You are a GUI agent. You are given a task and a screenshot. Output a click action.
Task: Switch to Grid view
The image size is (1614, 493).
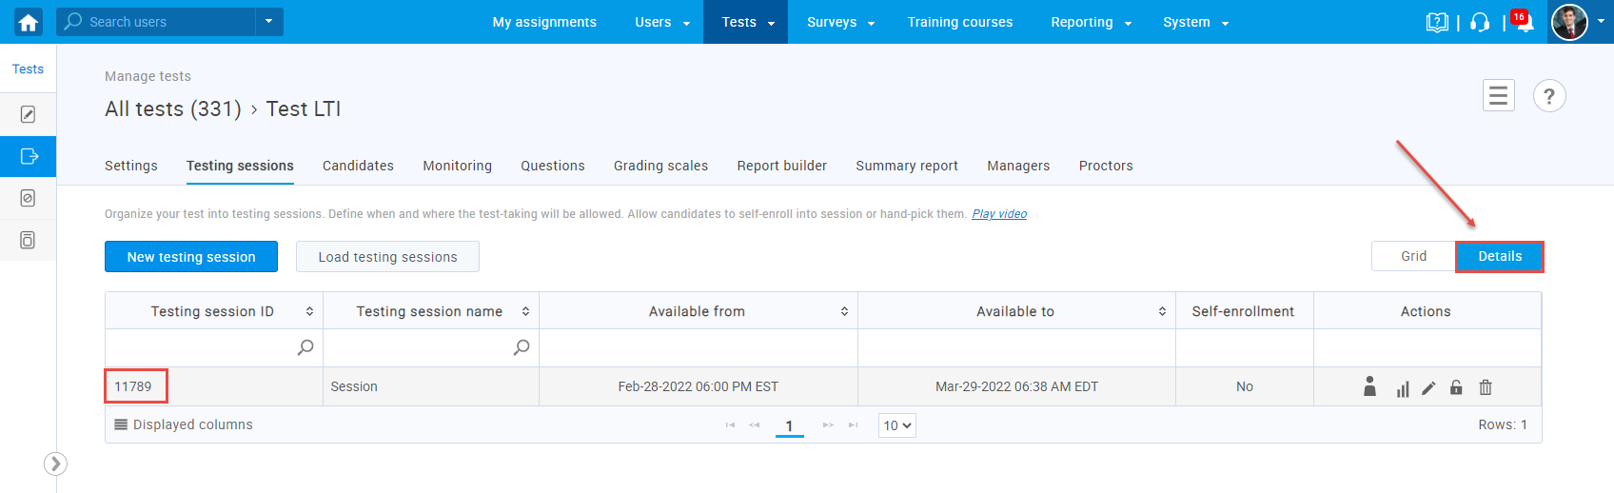(1413, 256)
